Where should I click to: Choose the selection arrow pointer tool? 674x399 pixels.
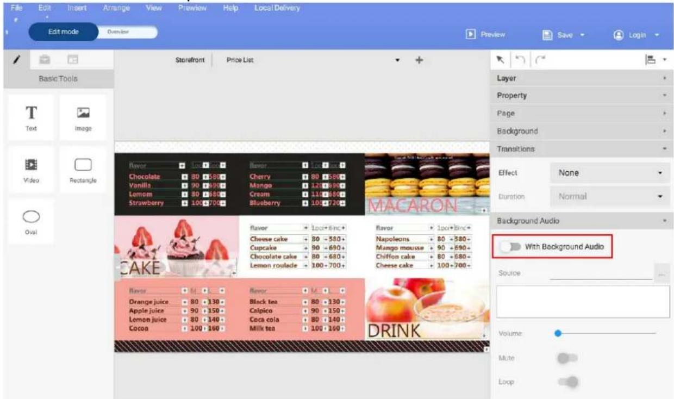pos(501,60)
